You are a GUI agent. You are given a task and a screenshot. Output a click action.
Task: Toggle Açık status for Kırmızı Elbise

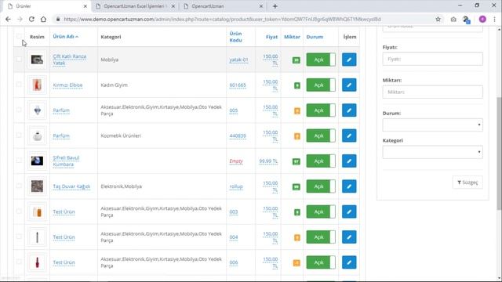point(321,85)
